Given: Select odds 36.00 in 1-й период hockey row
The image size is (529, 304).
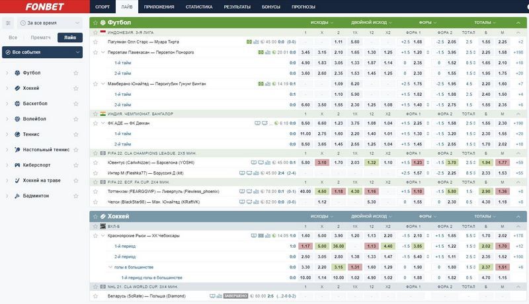Looking at the screenshot, I should coord(339,246).
